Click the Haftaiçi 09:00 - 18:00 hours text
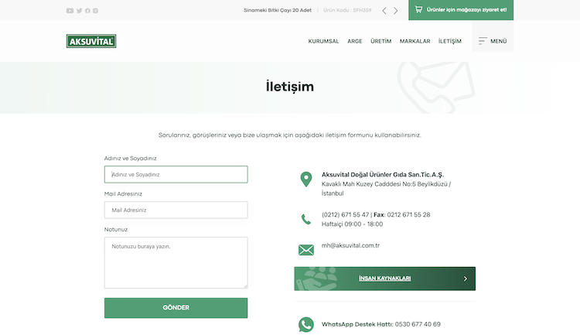The height and width of the screenshot is (335, 580). pos(352,224)
